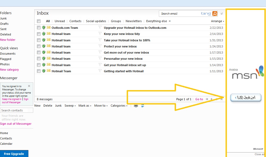Click envelope icon of Outlook.com Team message
Viewport: 266px width, 157px height.
pyautogui.click(x=49, y=27)
